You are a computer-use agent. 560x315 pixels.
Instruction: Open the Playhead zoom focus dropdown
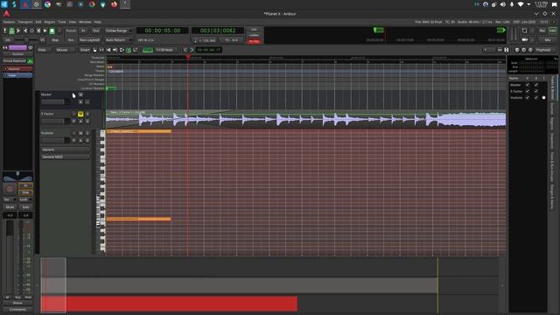point(545,50)
